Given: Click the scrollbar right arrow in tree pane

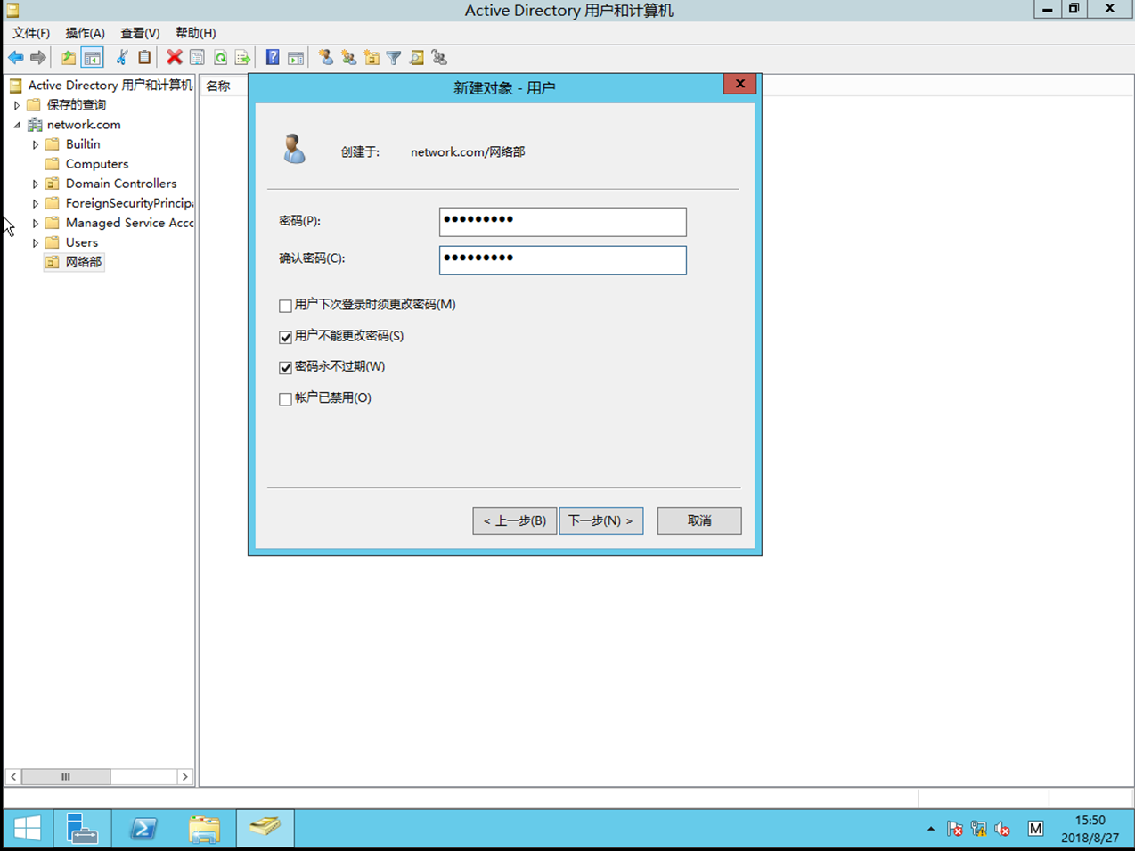Looking at the screenshot, I should point(184,777).
